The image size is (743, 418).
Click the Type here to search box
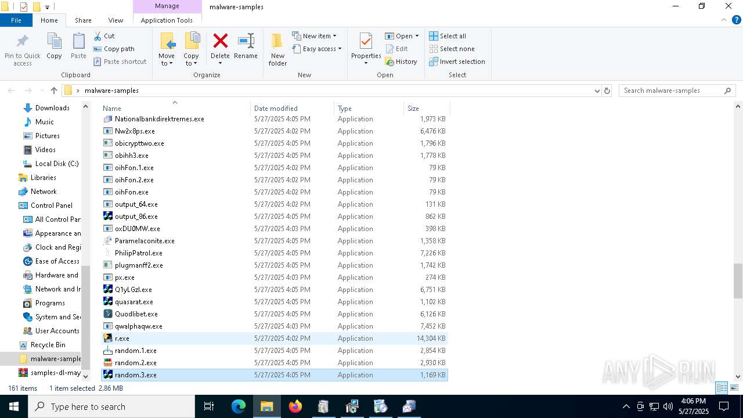click(x=111, y=406)
